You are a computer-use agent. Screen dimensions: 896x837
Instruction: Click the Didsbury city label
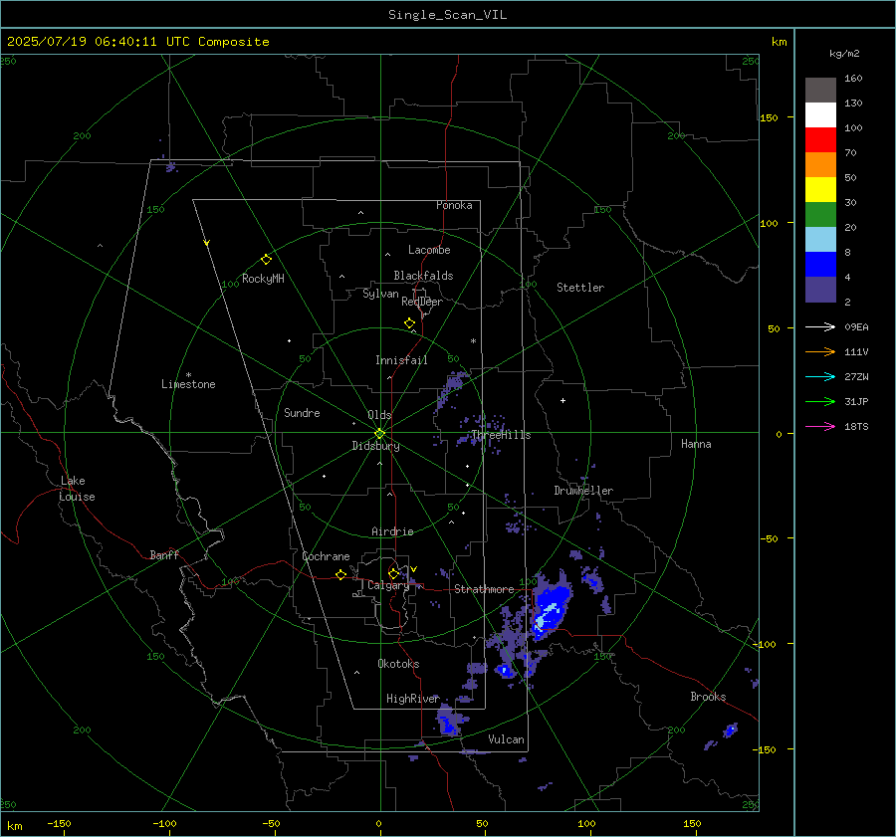click(375, 446)
